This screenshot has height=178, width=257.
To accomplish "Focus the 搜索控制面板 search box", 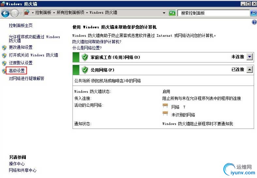I will (x=214, y=13).
